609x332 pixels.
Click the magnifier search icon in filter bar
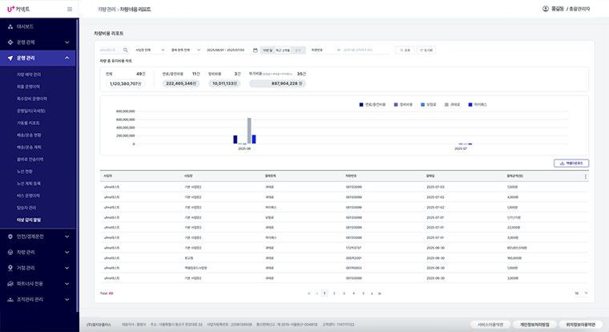(x=126, y=51)
